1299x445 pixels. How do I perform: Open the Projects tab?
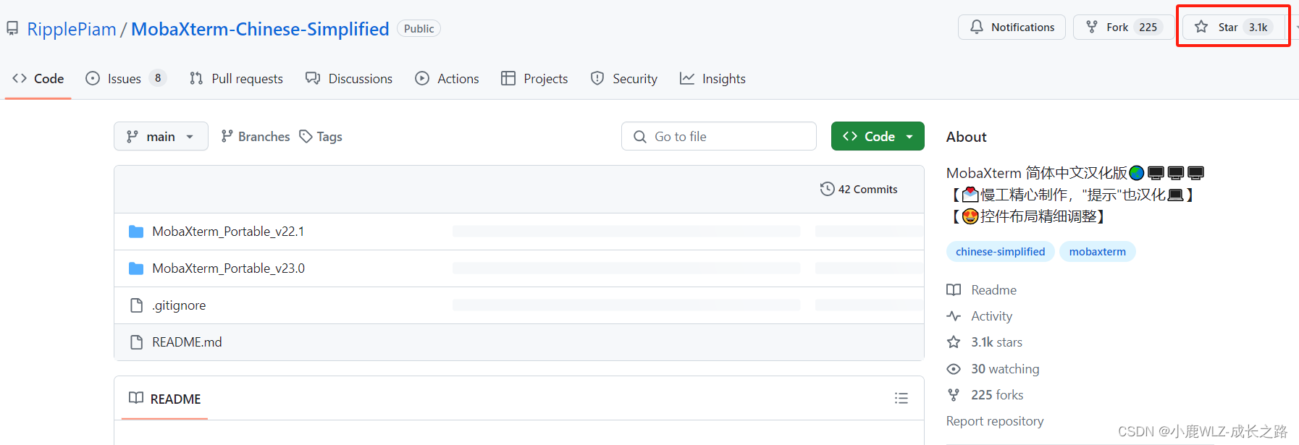coord(534,78)
